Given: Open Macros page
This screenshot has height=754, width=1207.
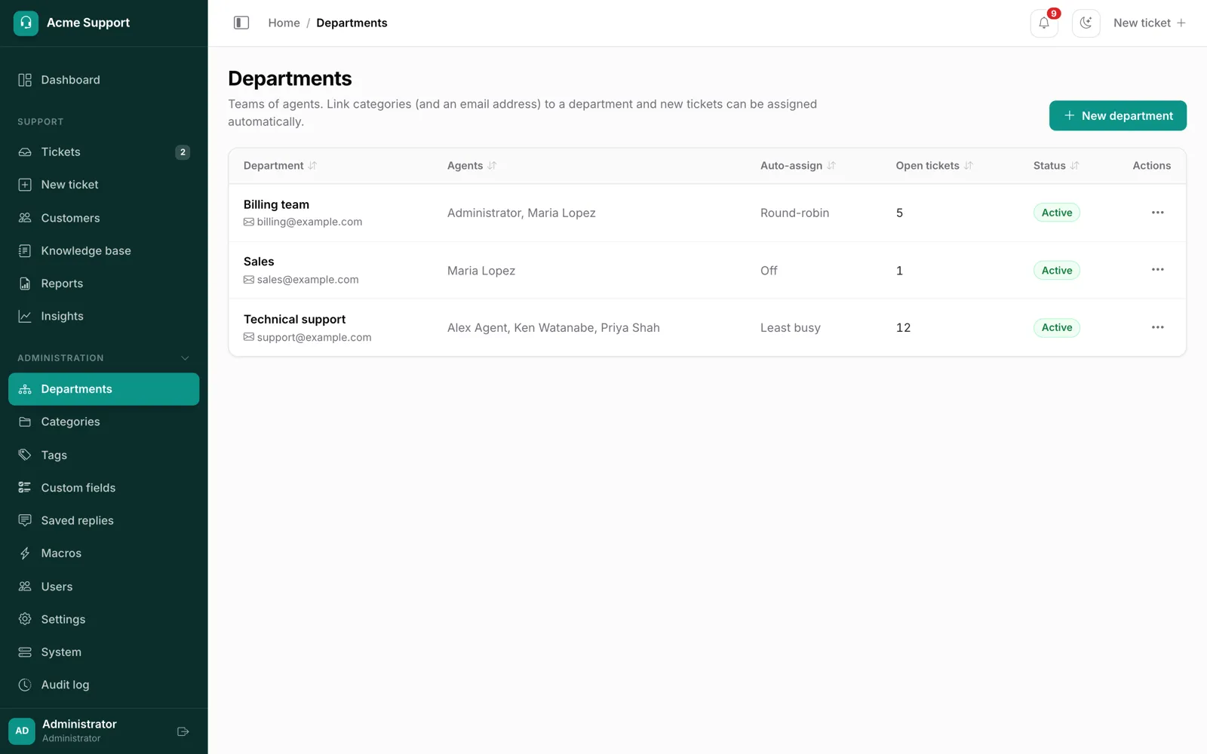Looking at the screenshot, I should (x=104, y=553).
